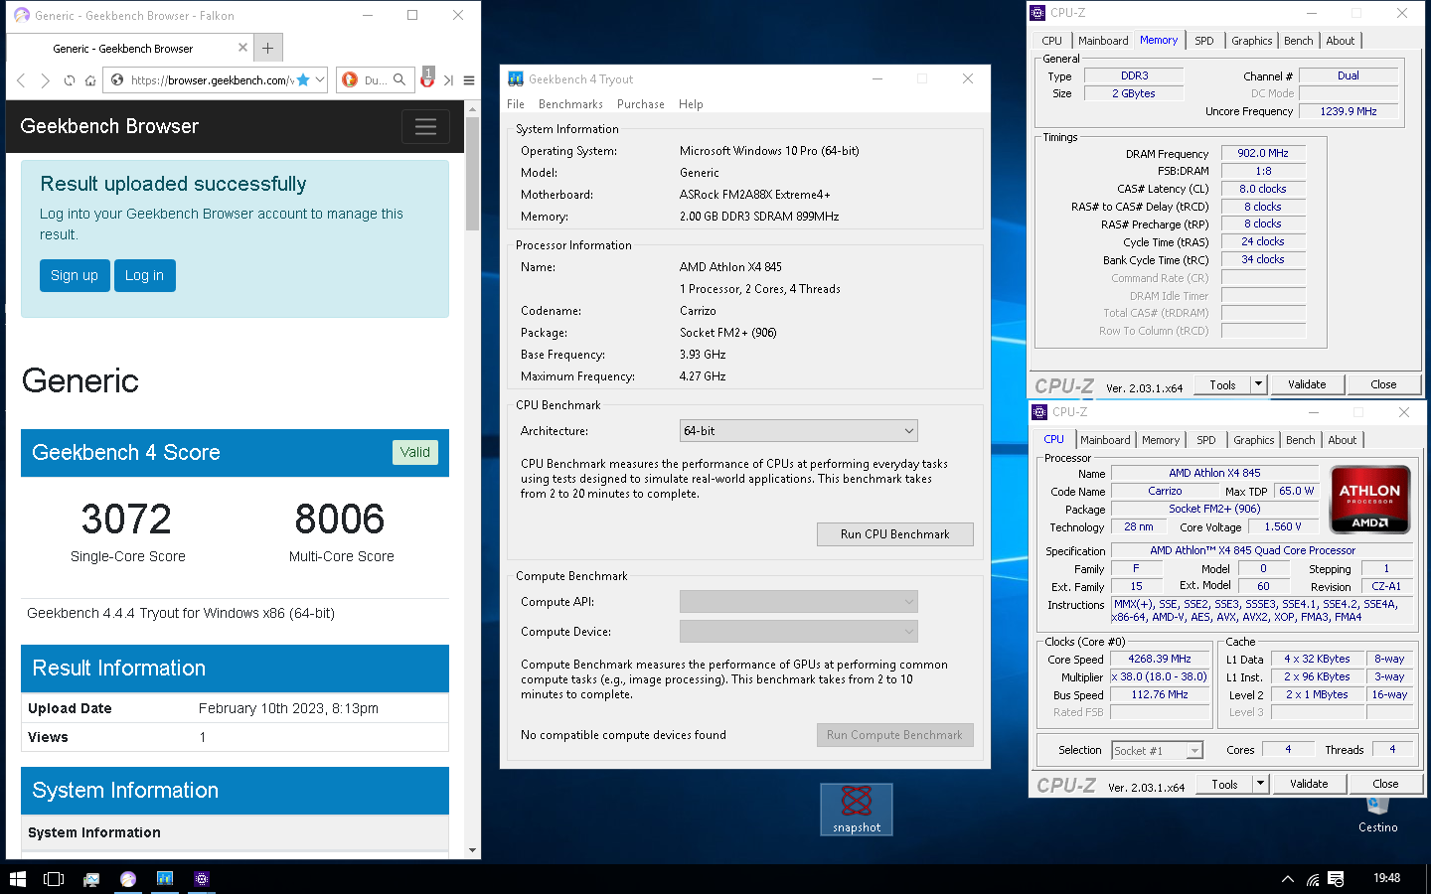1431x894 pixels.
Task: Click Close button in CPU-Z CPU window
Action: [1385, 784]
